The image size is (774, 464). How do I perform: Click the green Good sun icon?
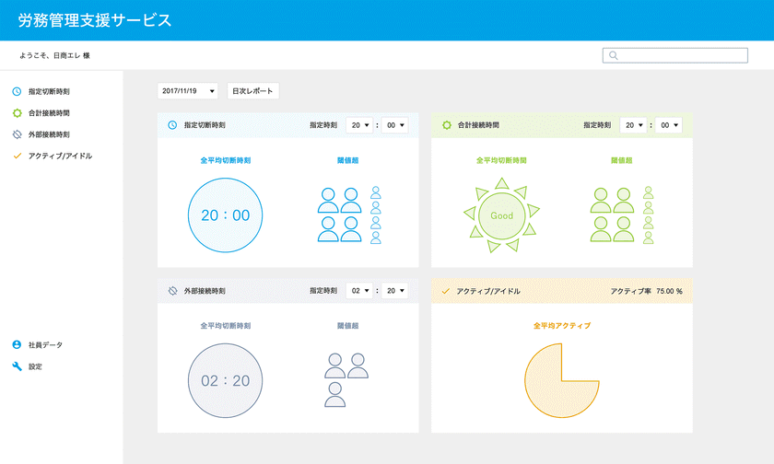pyautogui.click(x=501, y=215)
